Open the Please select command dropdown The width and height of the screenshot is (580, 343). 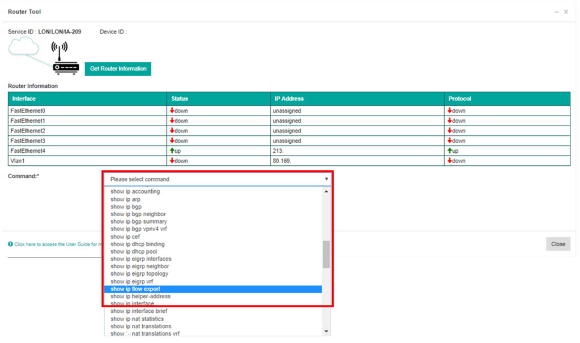point(218,179)
